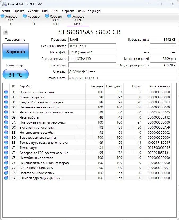Viewport: 179px width, 220px height.
Task: Click the Интерфейс field UASP (Serial ATA)
Action: (x=92, y=52)
